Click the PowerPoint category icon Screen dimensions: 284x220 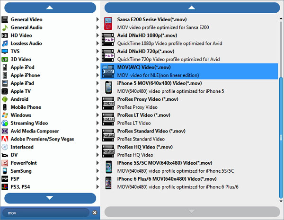pos(5,163)
